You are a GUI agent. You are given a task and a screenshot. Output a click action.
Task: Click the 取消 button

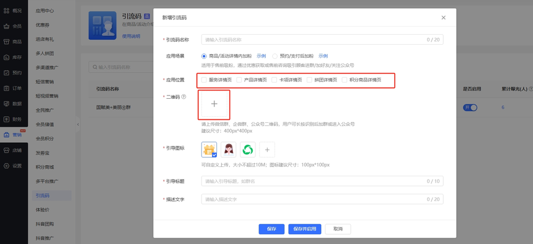coord(338,229)
